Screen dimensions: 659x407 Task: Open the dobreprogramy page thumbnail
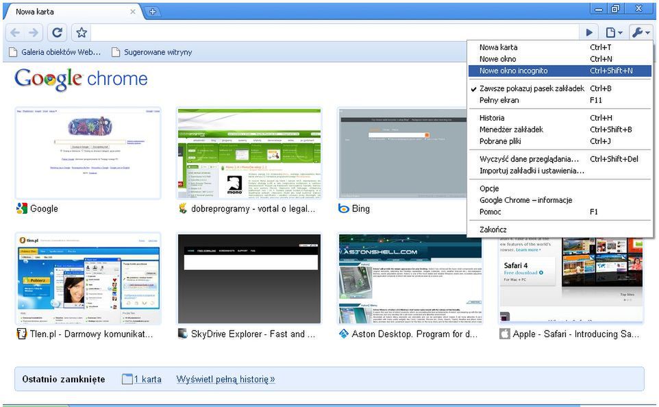[x=249, y=153]
